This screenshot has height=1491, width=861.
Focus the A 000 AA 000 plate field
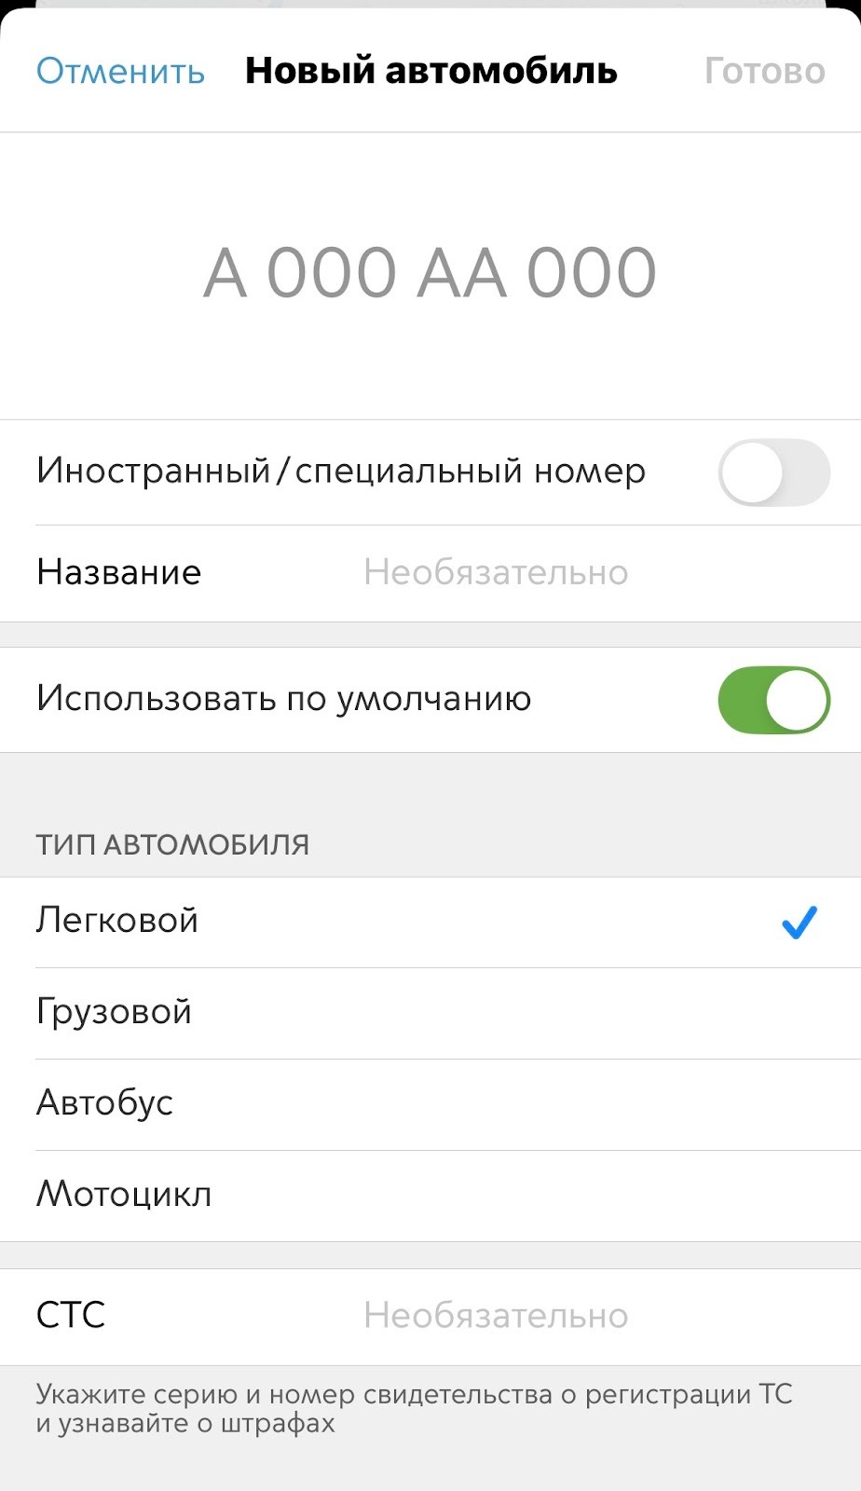pos(430,273)
